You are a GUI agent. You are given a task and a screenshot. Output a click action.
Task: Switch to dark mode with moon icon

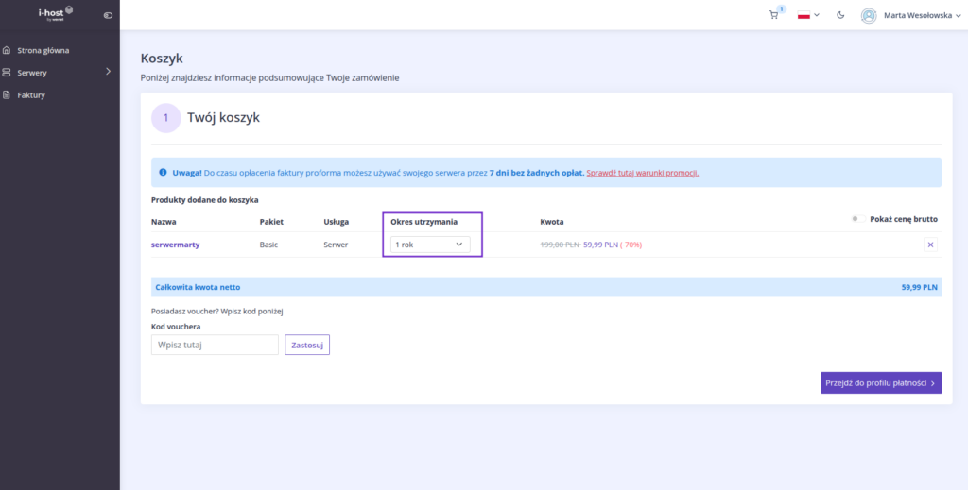click(x=839, y=15)
